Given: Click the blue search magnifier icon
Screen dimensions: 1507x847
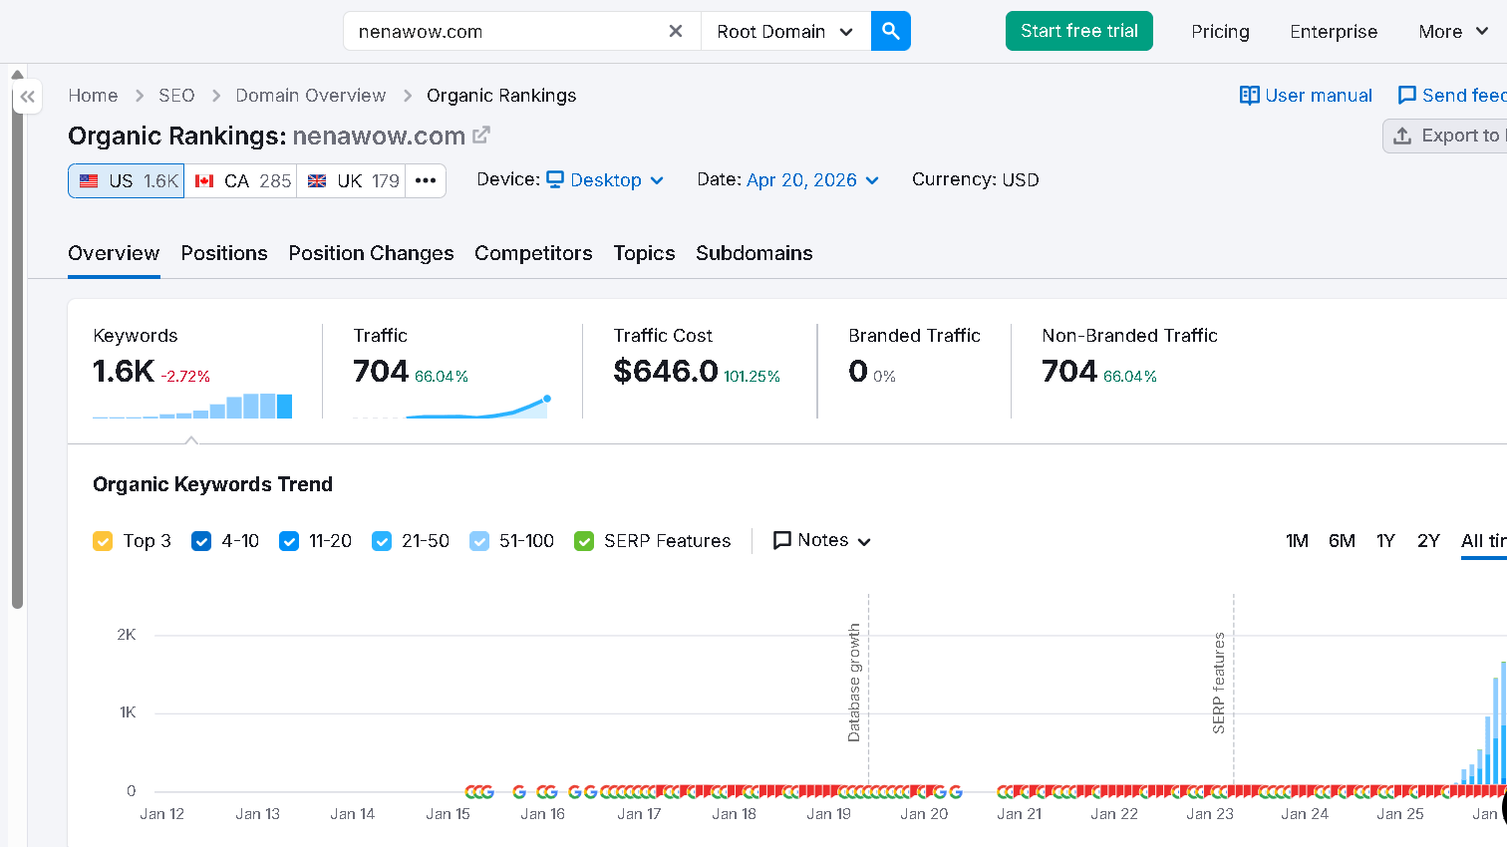Looking at the screenshot, I should (x=890, y=31).
